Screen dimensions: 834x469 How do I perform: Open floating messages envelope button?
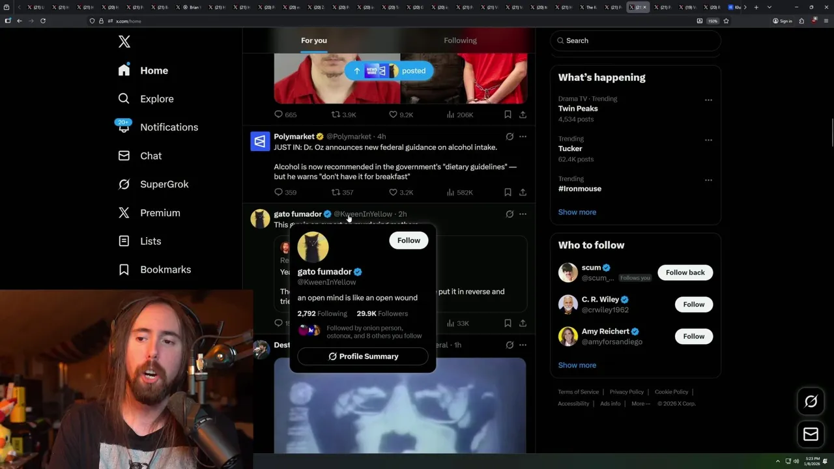[x=811, y=434]
